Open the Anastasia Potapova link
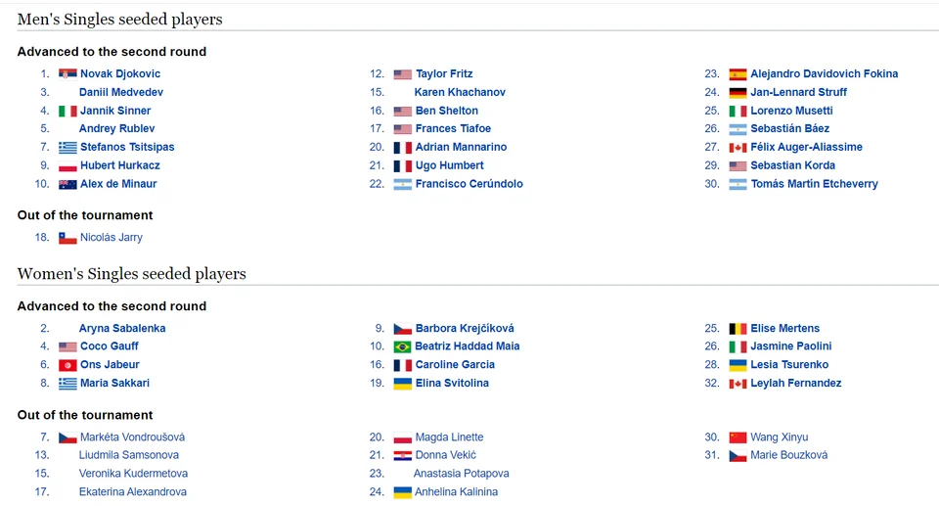Viewport: 939px width, 506px height. click(x=461, y=474)
